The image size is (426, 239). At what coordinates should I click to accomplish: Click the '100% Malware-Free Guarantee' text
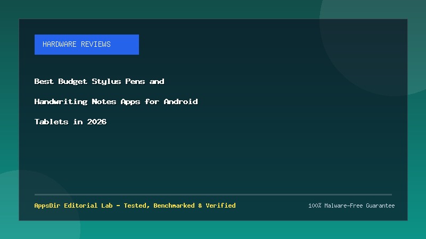351,206
